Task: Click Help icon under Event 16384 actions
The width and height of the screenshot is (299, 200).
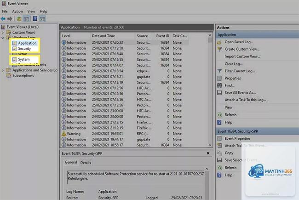Action: (x=219, y=175)
